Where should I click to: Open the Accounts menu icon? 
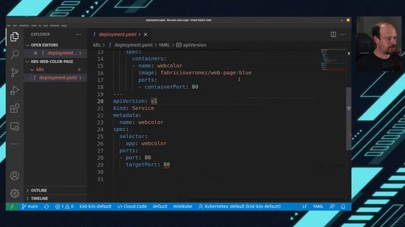click(x=15, y=175)
